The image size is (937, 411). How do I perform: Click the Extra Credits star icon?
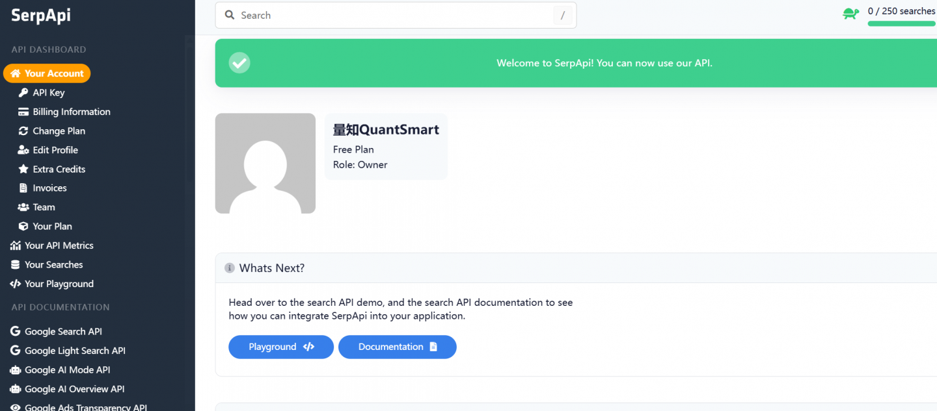(23, 169)
